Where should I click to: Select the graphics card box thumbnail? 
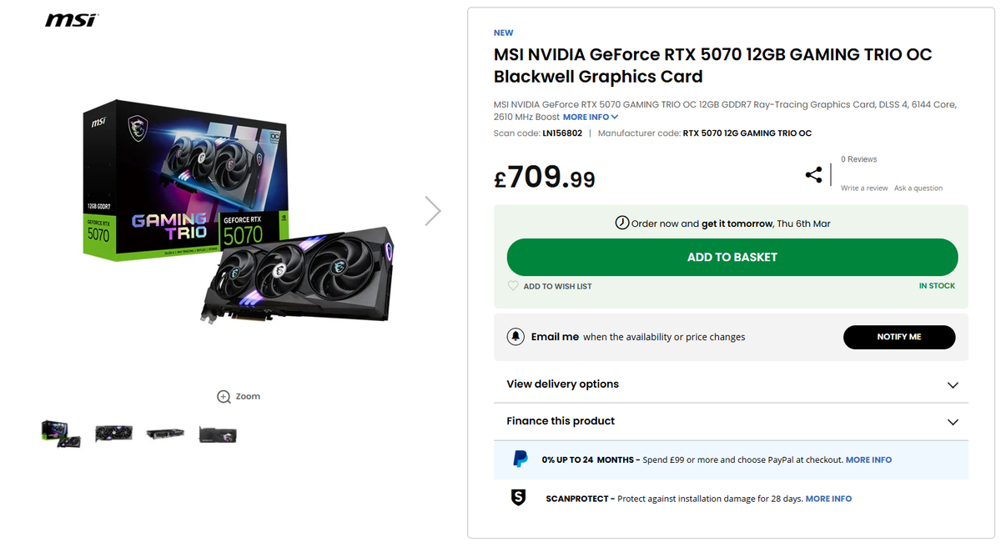pos(61,433)
